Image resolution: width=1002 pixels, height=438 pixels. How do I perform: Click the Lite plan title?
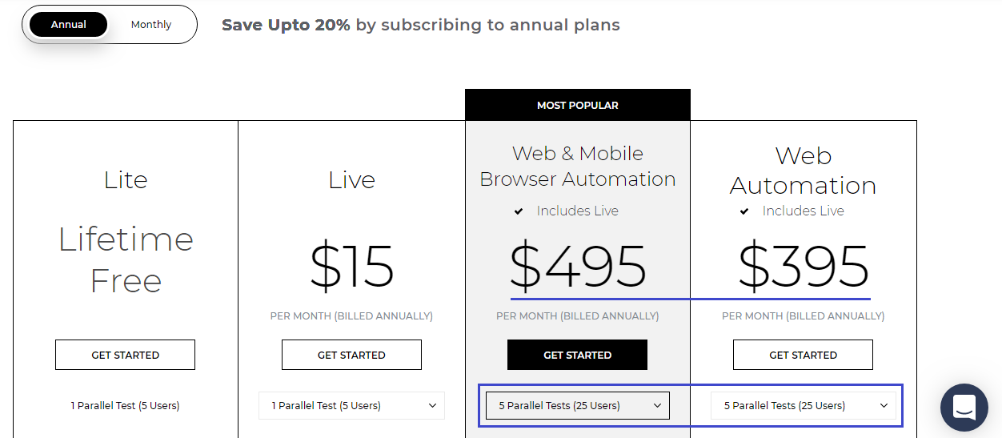(126, 180)
